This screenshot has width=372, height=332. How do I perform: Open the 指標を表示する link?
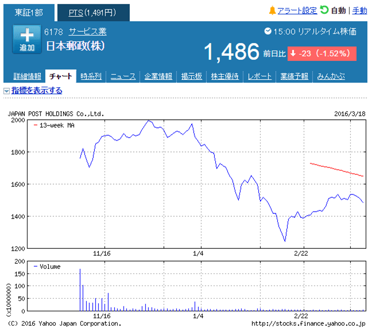(x=37, y=91)
